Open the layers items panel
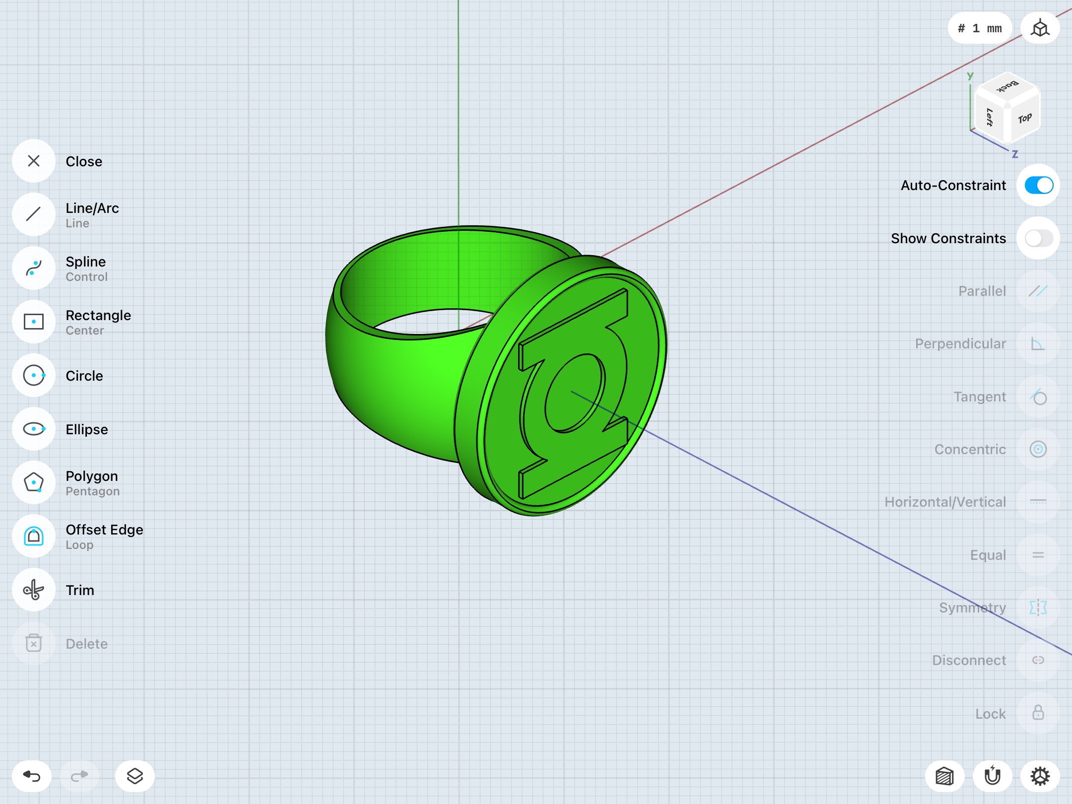Screen dimensions: 1072x804 click(135, 776)
